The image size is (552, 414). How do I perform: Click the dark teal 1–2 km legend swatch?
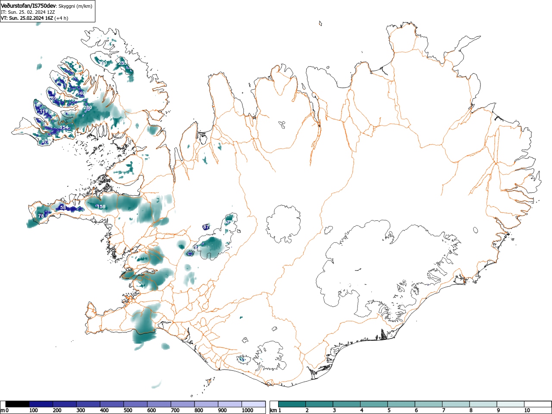coord(292,404)
